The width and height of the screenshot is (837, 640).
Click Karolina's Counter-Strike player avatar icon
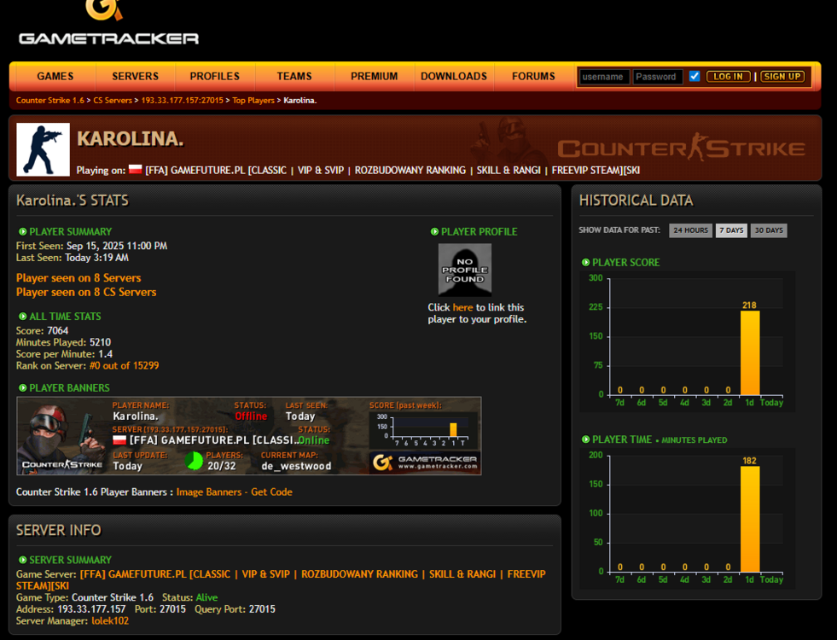[x=43, y=149]
